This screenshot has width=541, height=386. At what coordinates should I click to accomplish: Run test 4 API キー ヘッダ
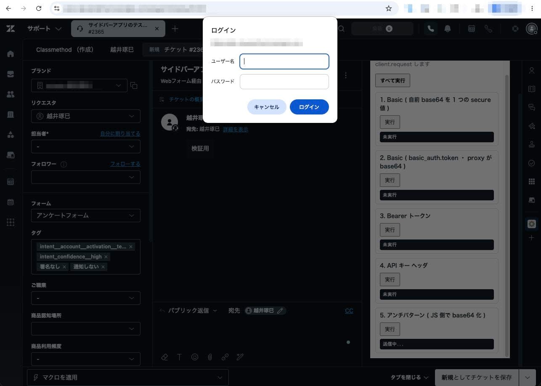(390, 280)
